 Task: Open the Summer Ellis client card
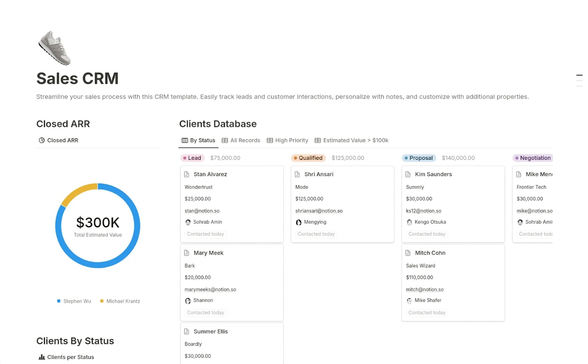(211, 331)
